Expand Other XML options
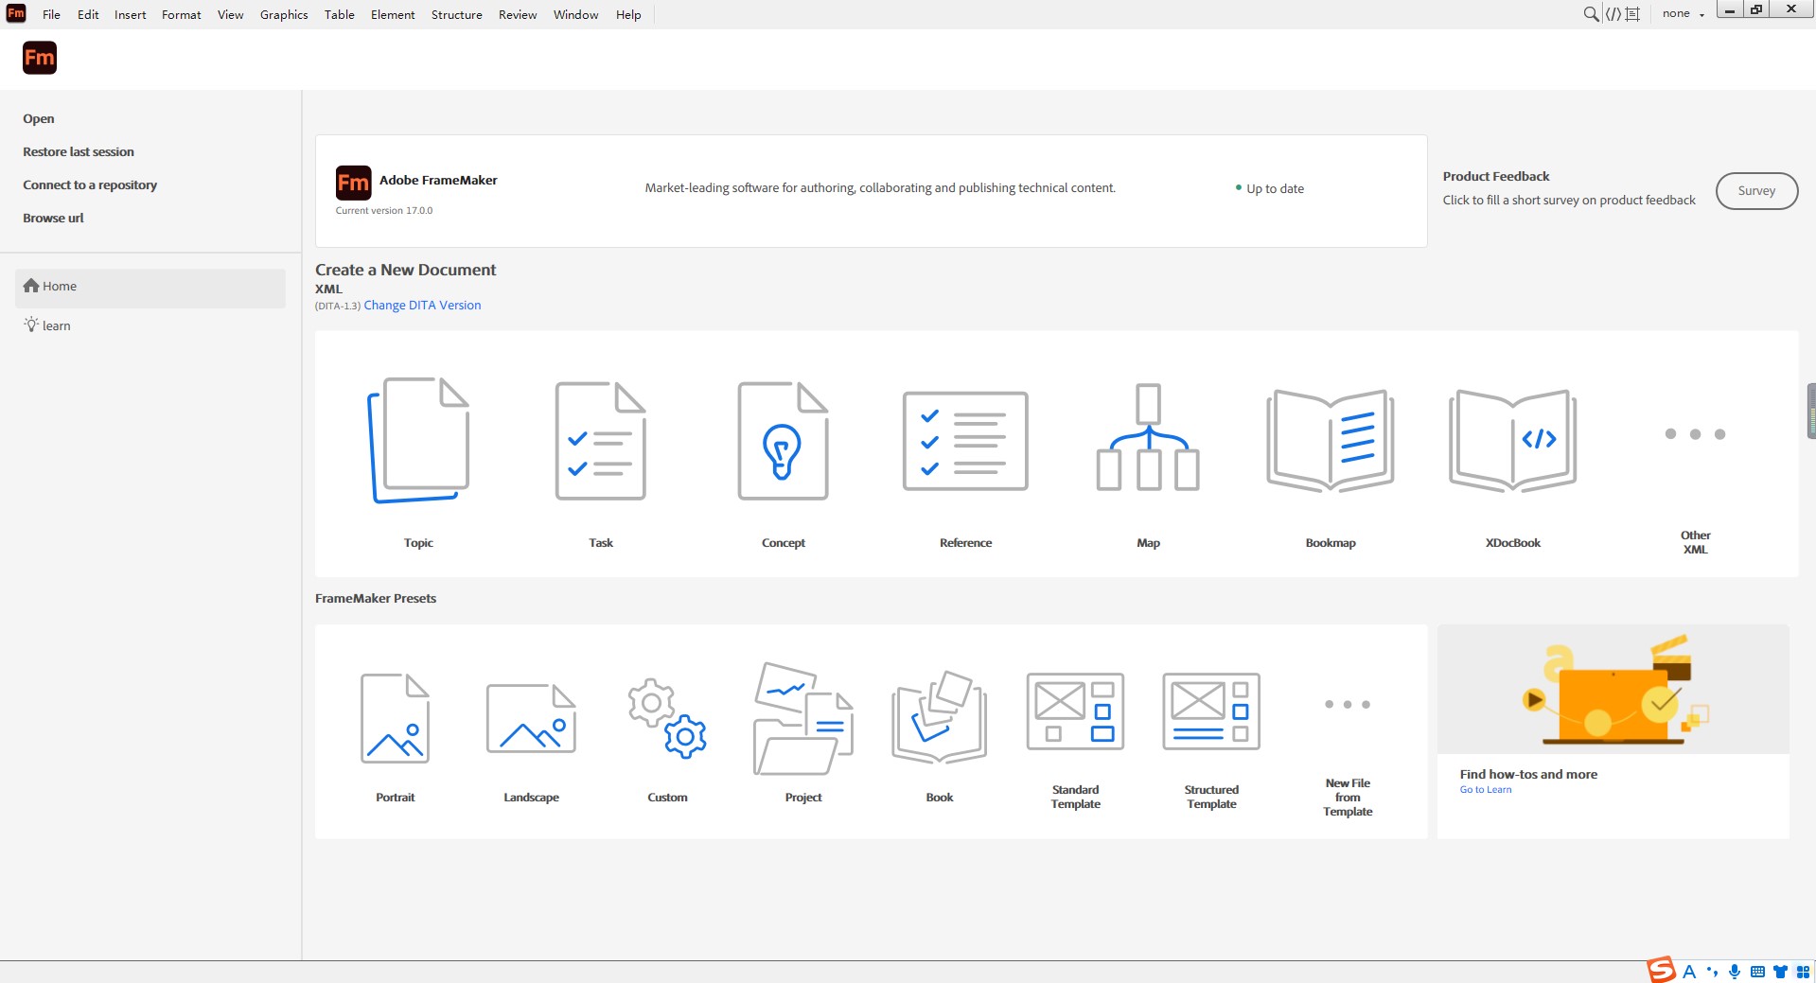 pyautogui.click(x=1695, y=434)
